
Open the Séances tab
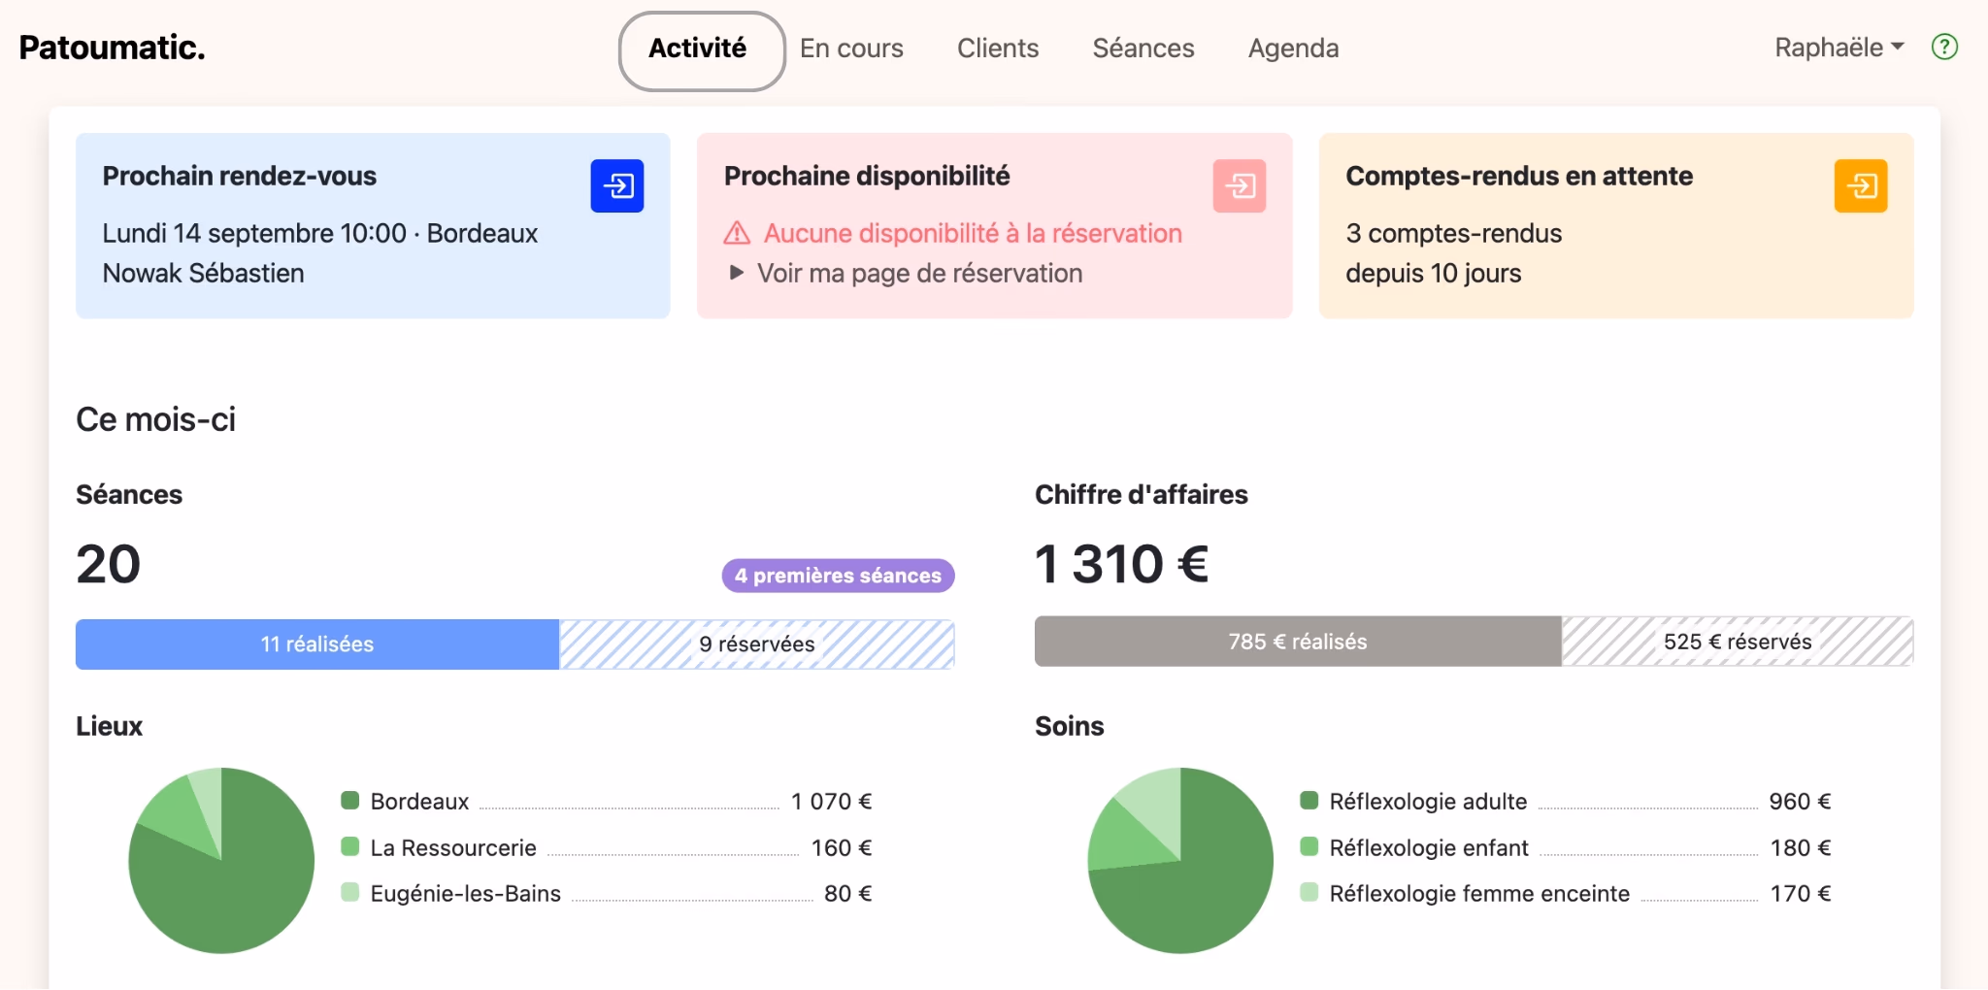tap(1143, 48)
